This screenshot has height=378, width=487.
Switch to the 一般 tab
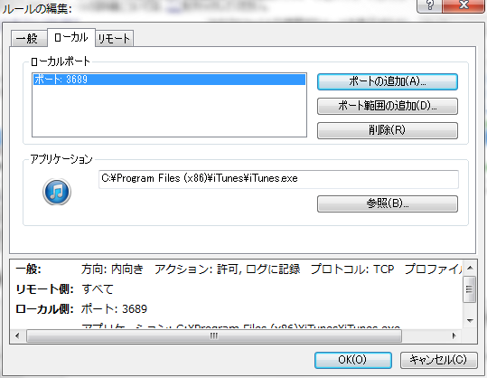(x=27, y=39)
